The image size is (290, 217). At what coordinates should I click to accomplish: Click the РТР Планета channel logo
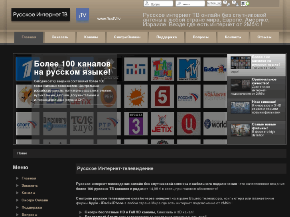[109, 123]
